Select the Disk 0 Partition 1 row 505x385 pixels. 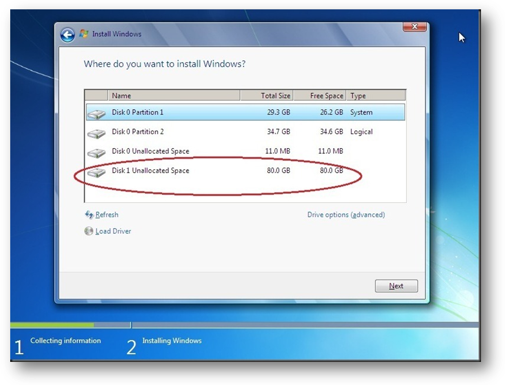click(x=245, y=112)
